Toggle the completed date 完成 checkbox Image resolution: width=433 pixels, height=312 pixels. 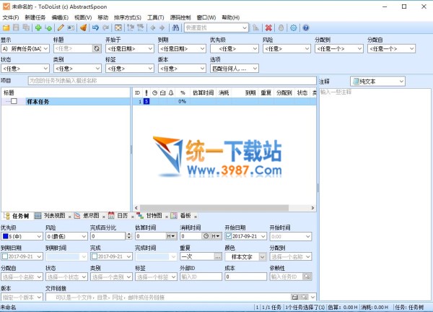(x=95, y=256)
